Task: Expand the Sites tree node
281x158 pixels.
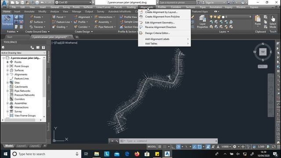Action: [x=7, y=83]
